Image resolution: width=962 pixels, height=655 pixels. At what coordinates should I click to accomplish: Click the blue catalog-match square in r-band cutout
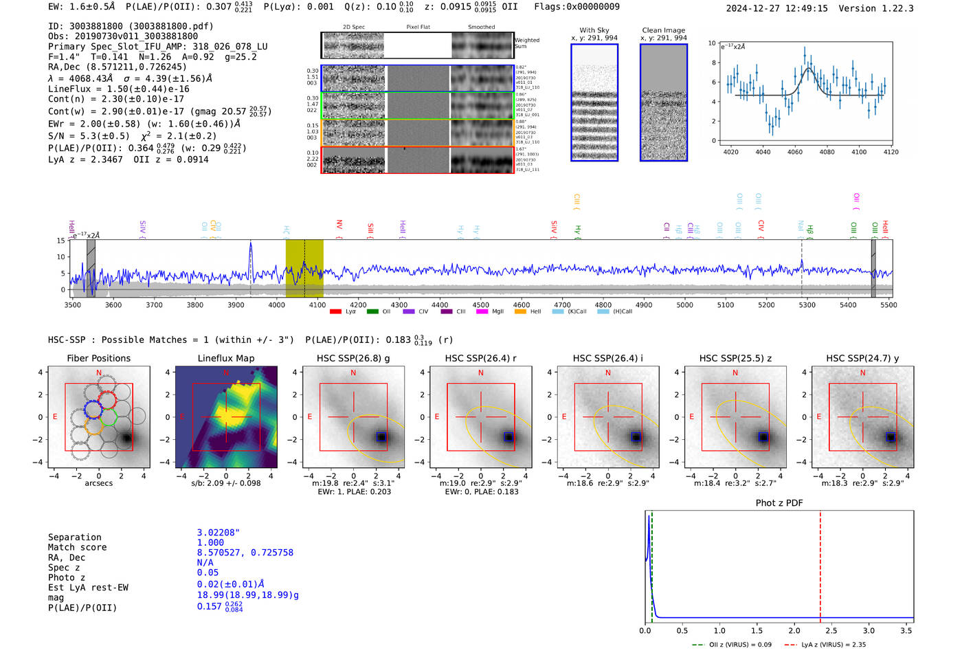508,437
